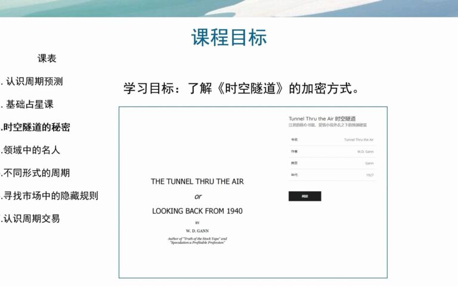The height and width of the screenshot is (286, 458).
Task: Click the black 阅读 button
Action: point(305,196)
